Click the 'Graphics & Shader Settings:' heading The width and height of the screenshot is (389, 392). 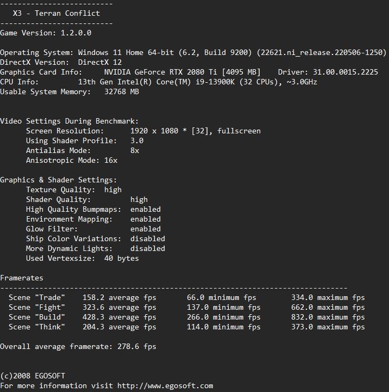58,180
